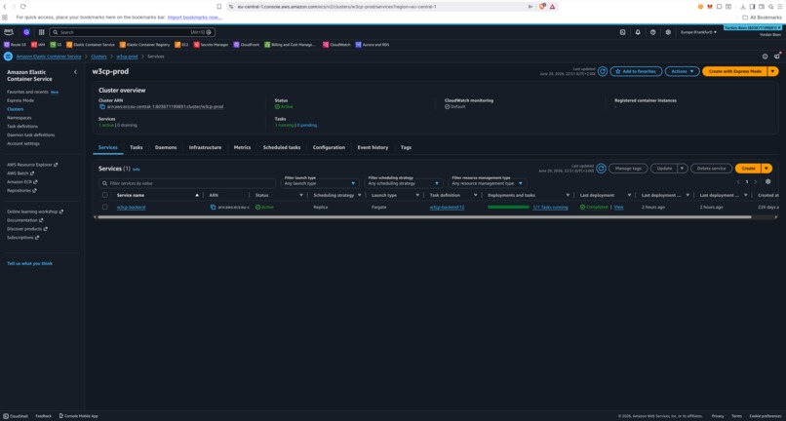Sort by the Service name column

click(x=131, y=195)
